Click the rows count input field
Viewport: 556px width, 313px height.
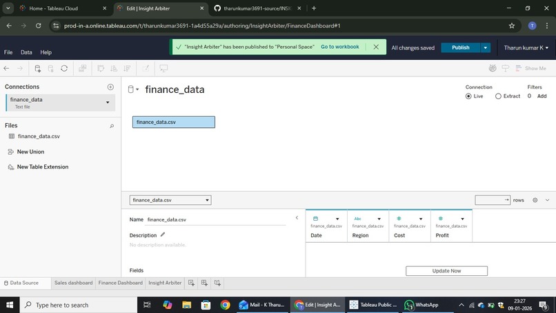493,200
